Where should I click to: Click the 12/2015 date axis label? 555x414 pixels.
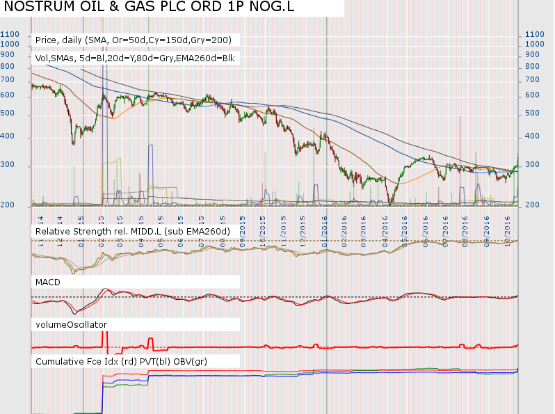[303, 232]
